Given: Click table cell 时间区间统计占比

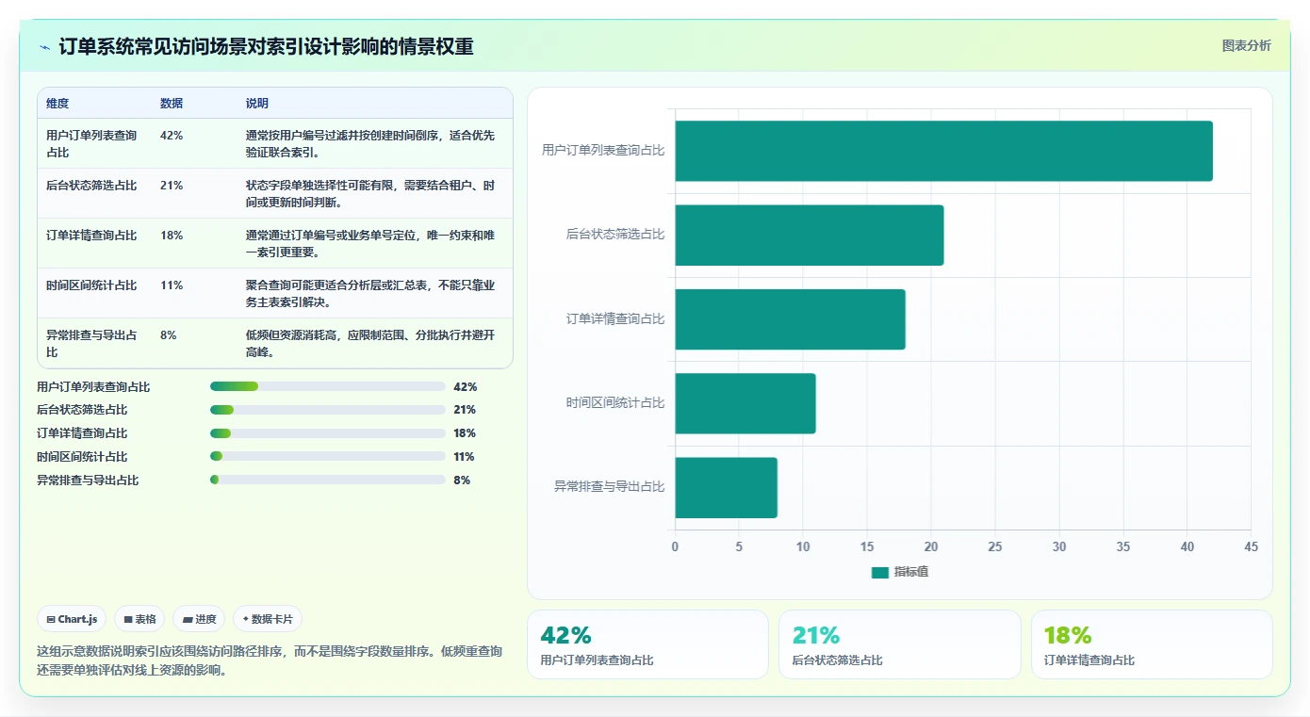Looking at the screenshot, I should [91, 285].
